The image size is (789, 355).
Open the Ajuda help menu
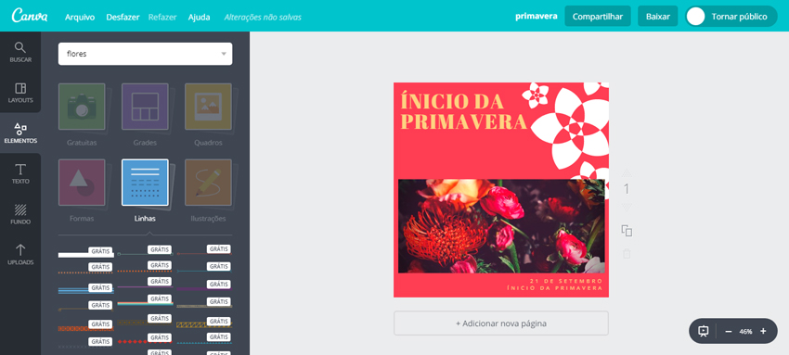click(x=200, y=17)
